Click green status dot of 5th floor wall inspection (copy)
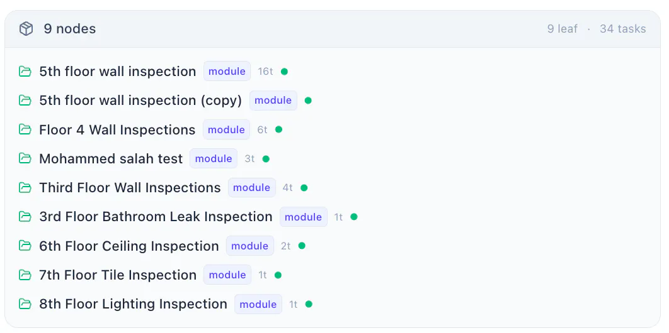 pyautogui.click(x=308, y=101)
